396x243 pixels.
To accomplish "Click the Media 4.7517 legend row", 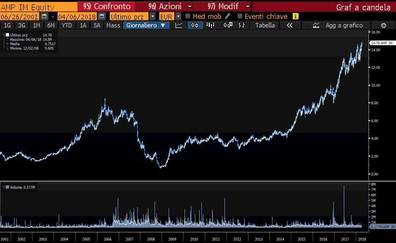I will coord(32,44).
